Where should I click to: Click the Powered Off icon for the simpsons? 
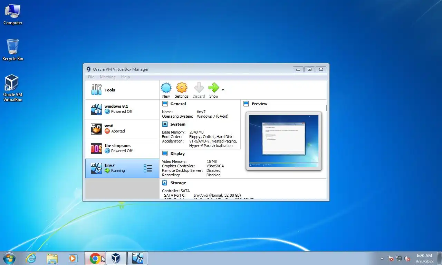point(107,151)
